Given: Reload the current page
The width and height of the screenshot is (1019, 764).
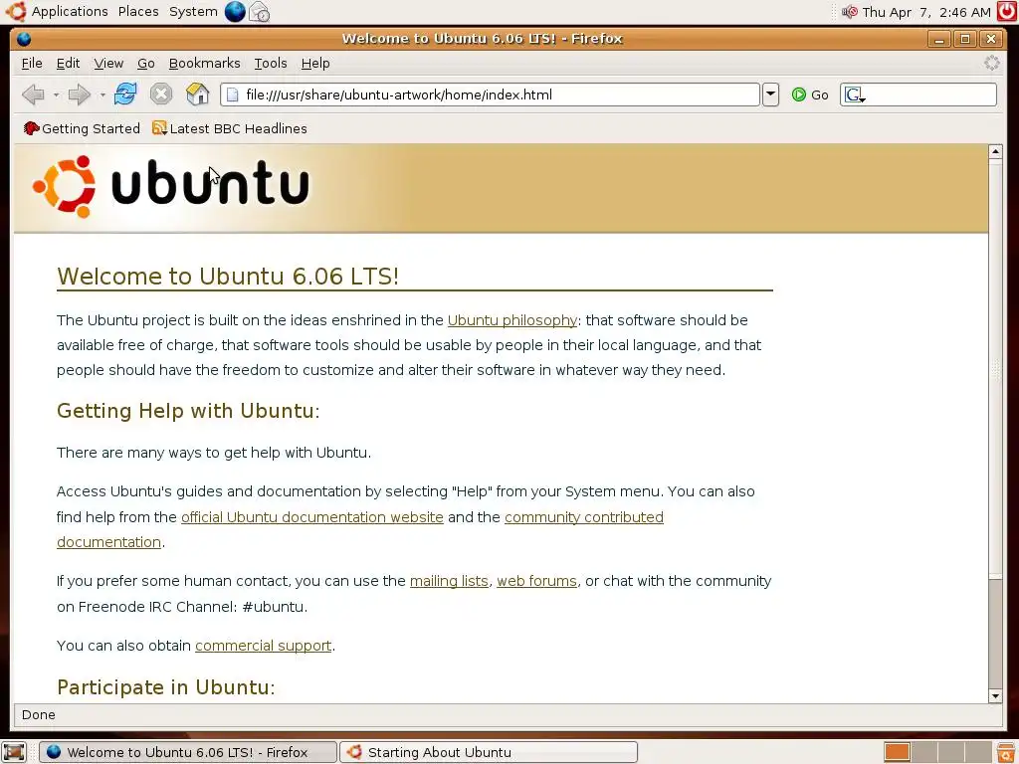Looking at the screenshot, I should (125, 95).
